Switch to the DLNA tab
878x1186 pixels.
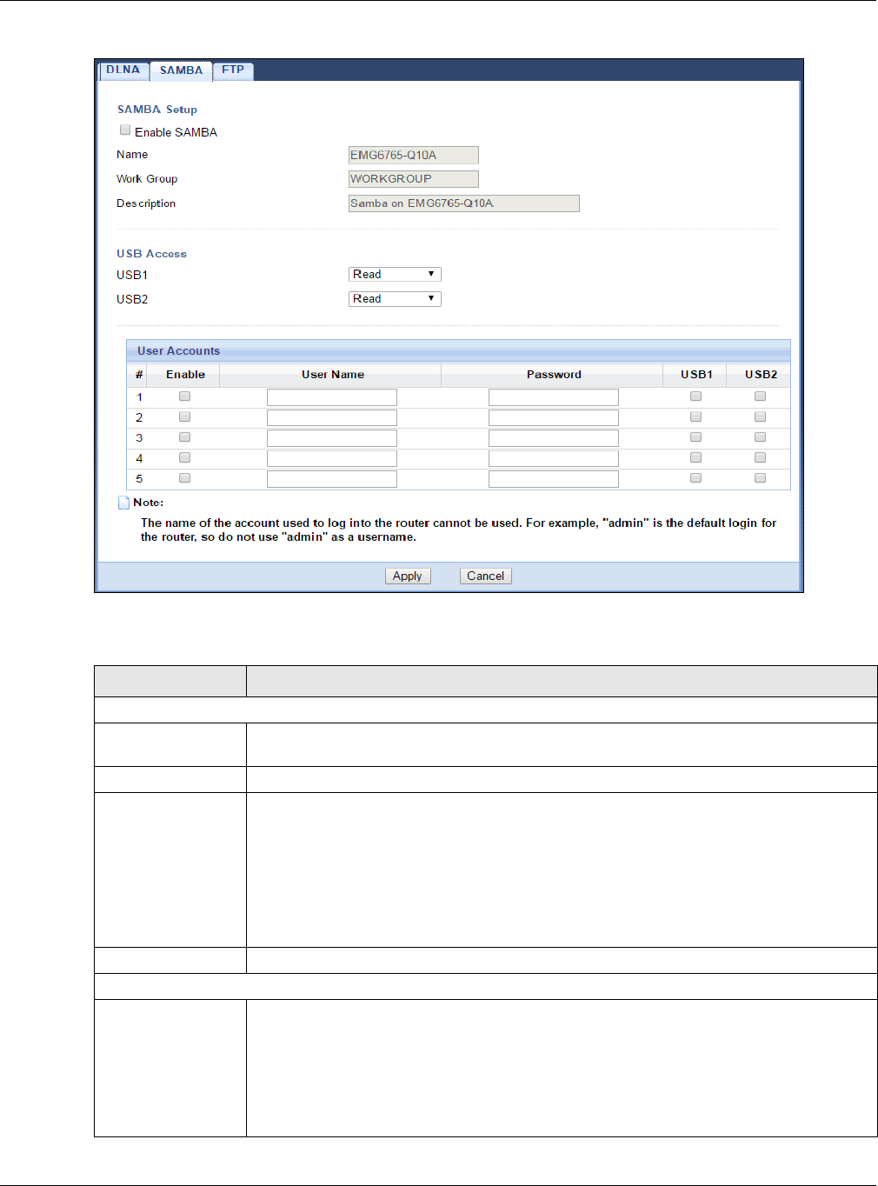[123, 70]
